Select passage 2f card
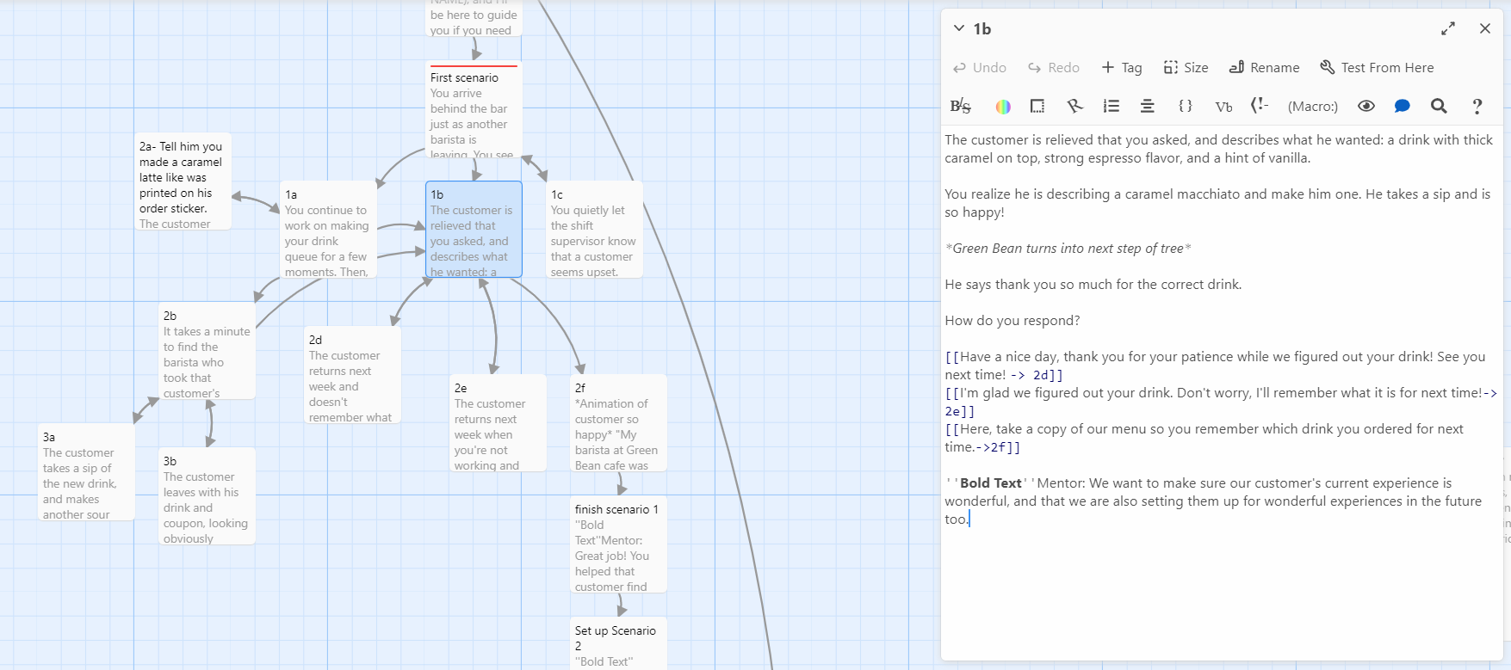The image size is (1511, 670). pyautogui.click(x=618, y=423)
